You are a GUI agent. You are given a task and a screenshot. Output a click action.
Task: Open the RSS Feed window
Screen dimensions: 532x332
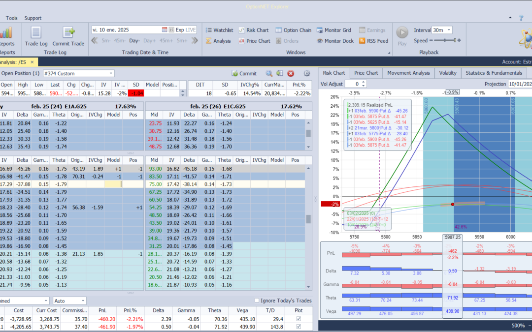click(373, 41)
